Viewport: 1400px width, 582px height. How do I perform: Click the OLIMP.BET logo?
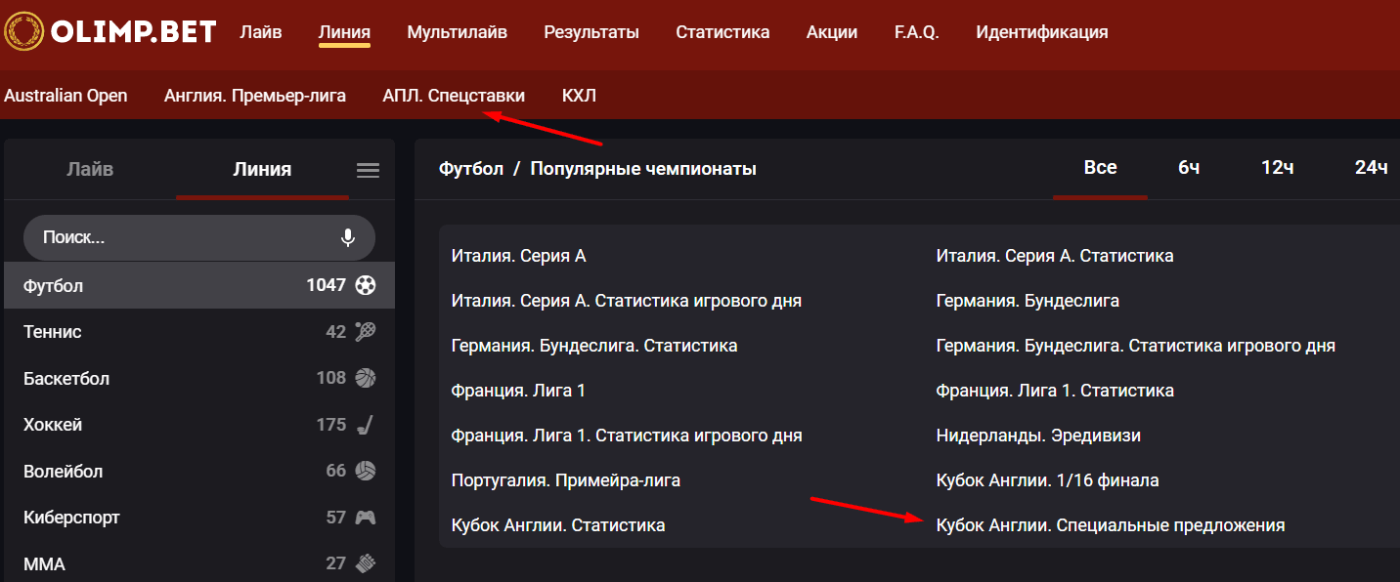(x=110, y=31)
